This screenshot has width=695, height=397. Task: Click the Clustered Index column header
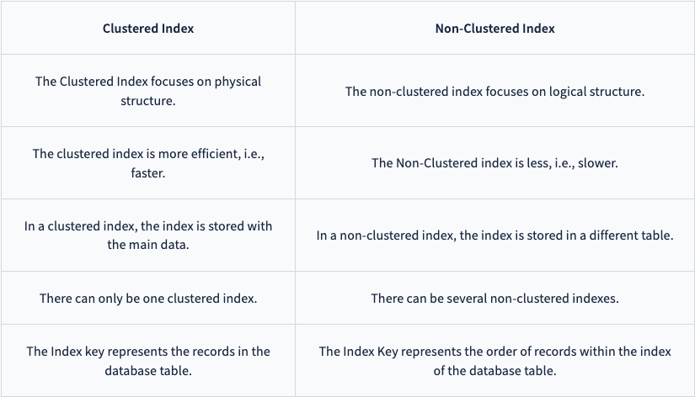[148, 28]
